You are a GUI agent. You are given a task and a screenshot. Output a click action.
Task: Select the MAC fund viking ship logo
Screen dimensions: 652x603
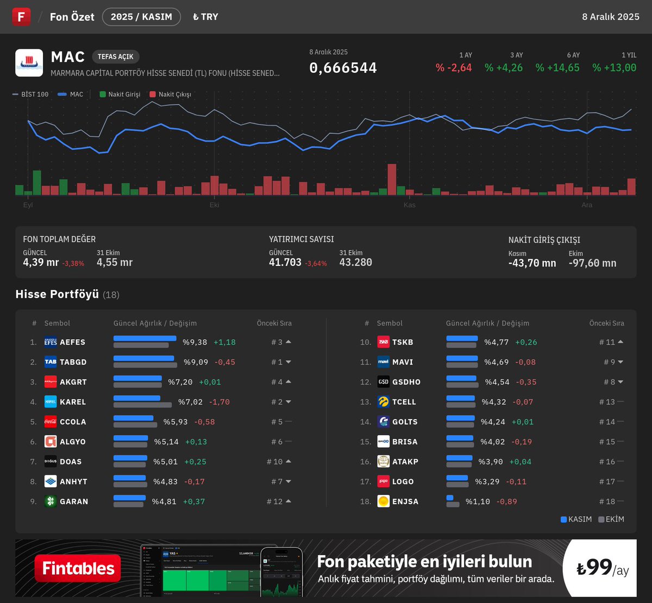[29, 62]
